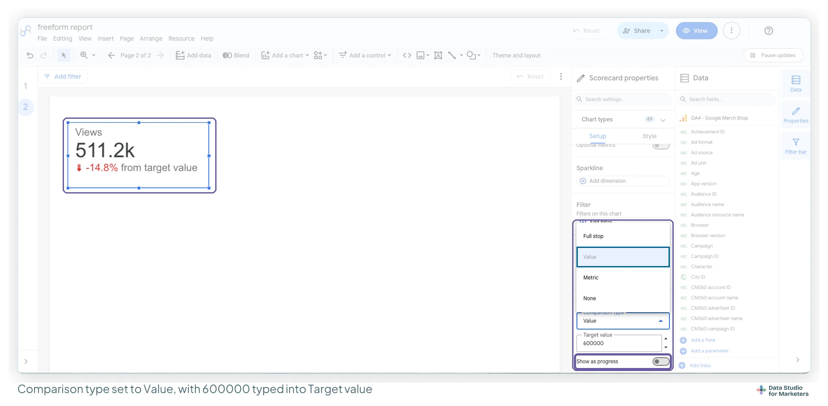Click the redo arrow icon
This screenshot has width=828, height=406.
tap(44, 55)
